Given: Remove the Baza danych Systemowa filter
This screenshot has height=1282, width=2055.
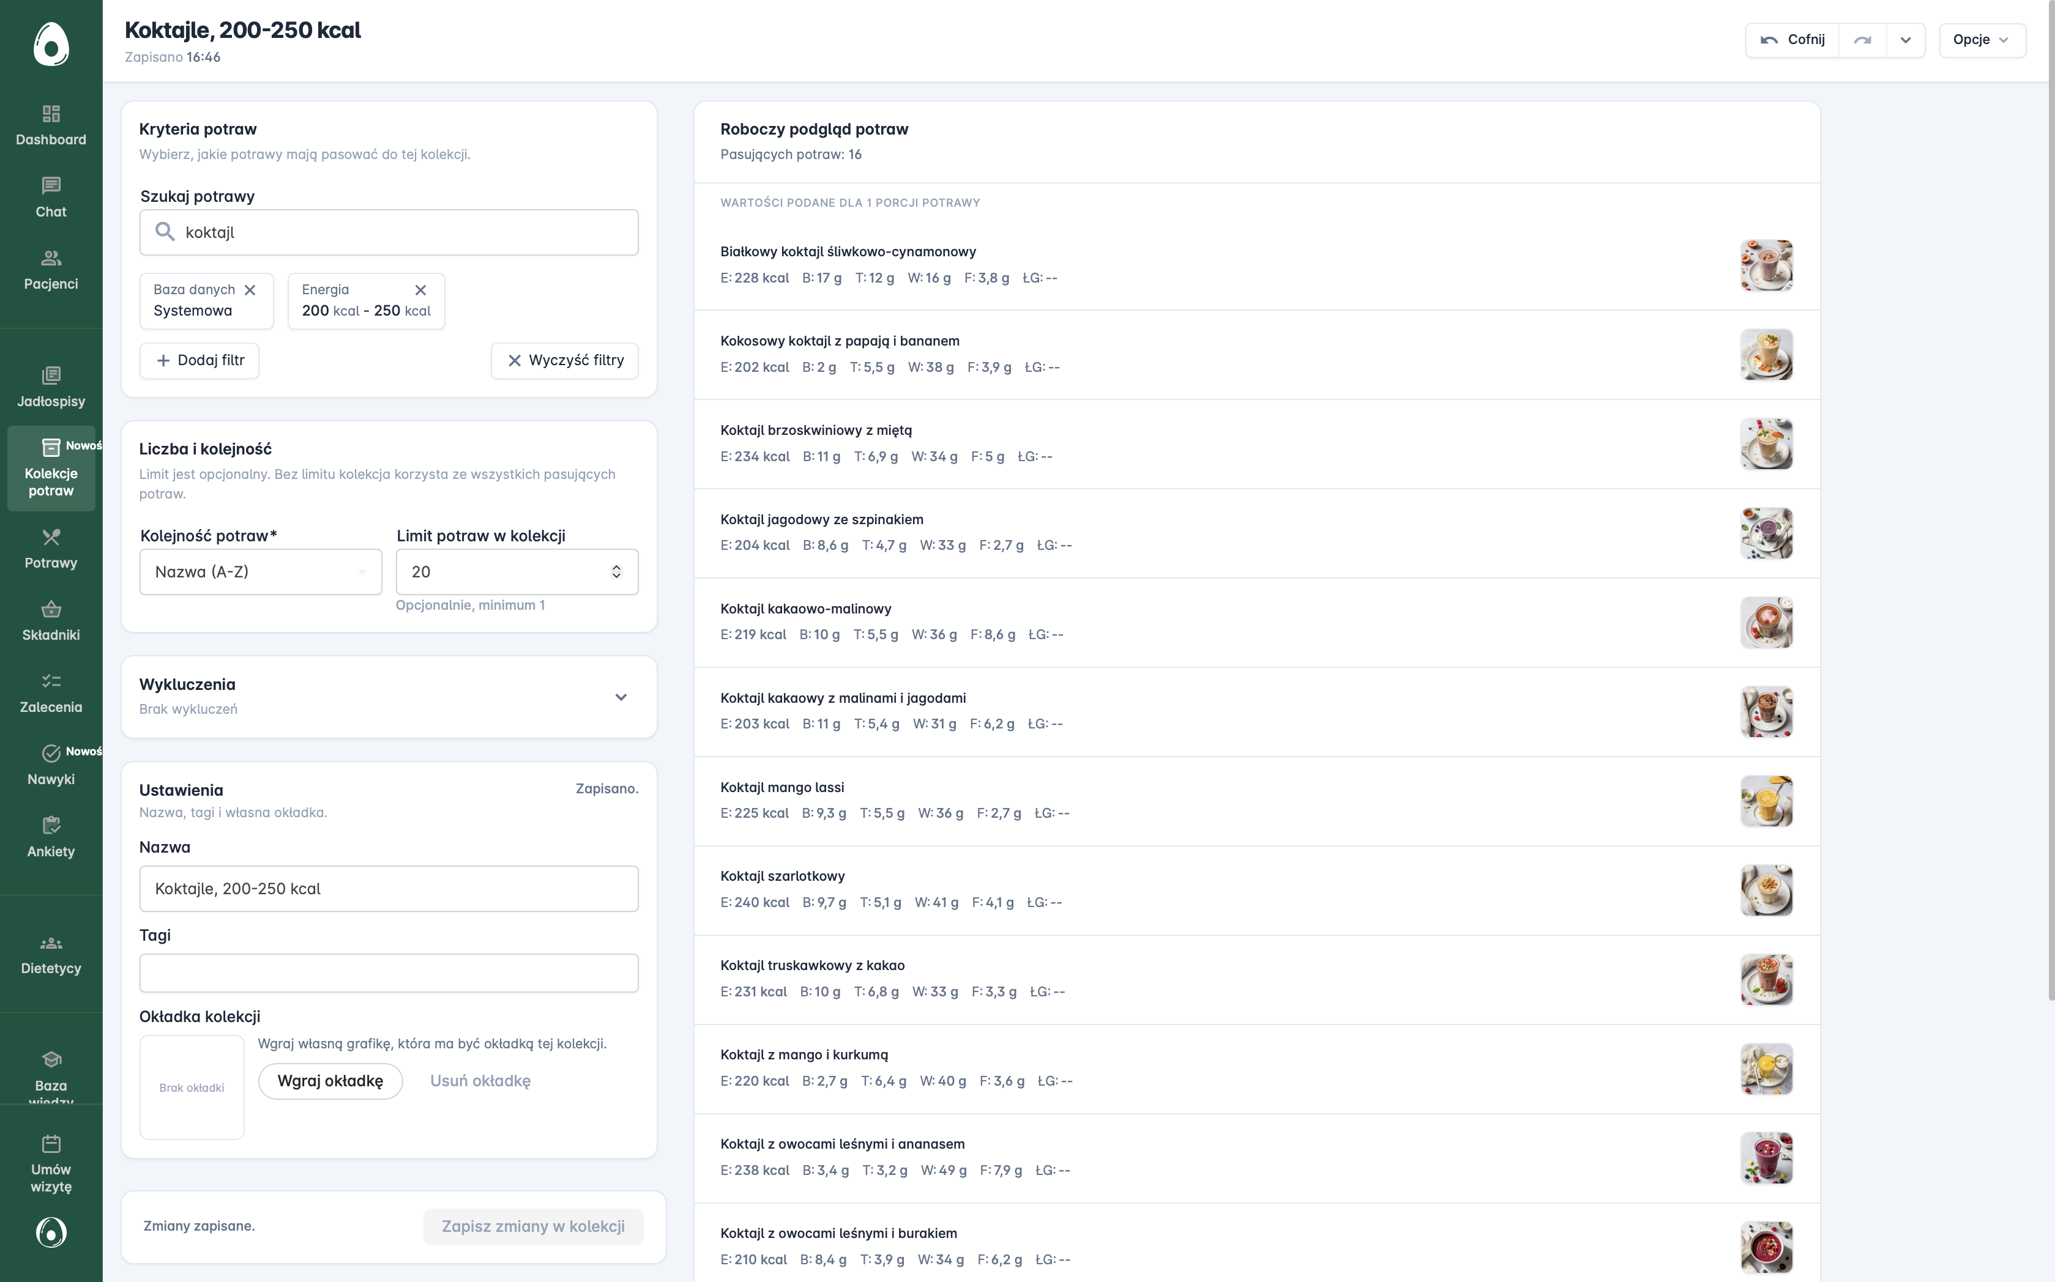Looking at the screenshot, I should click(x=250, y=290).
